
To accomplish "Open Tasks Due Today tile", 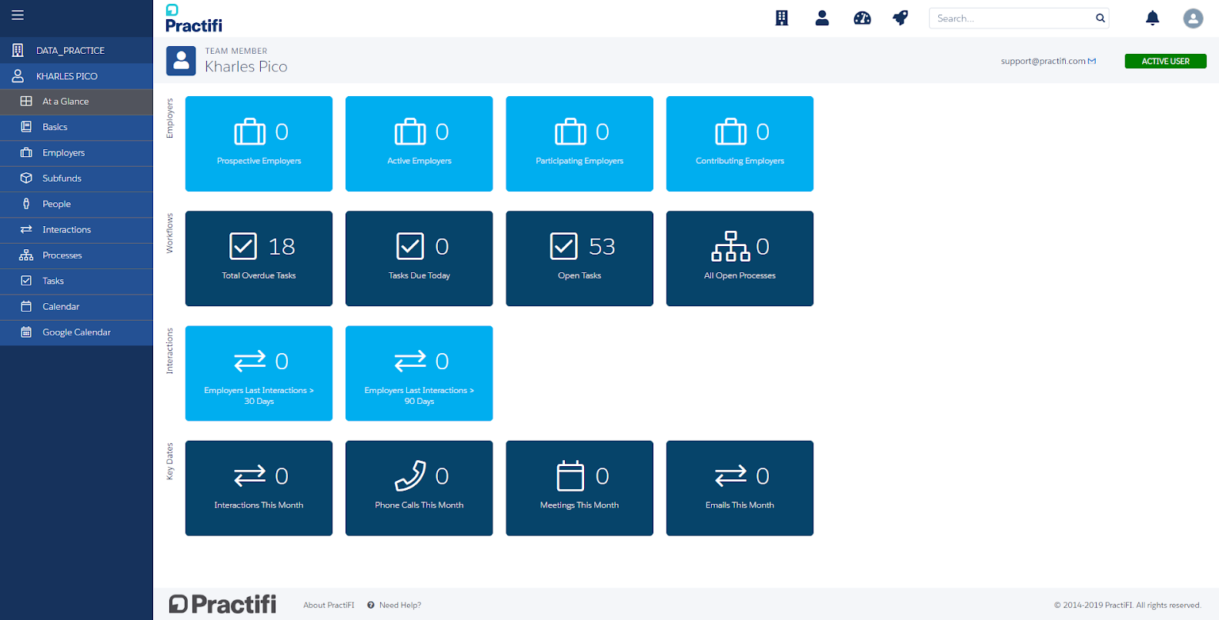I will click(x=419, y=258).
